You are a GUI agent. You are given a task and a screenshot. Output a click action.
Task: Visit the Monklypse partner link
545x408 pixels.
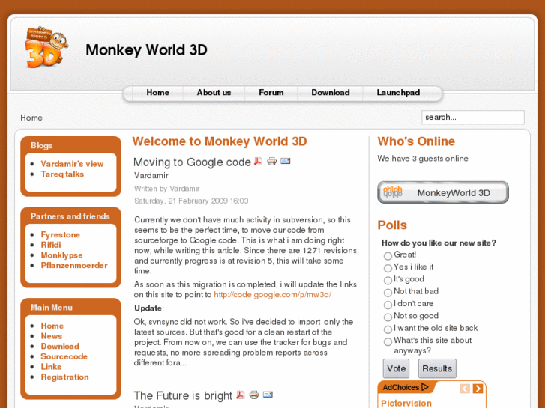coord(62,255)
